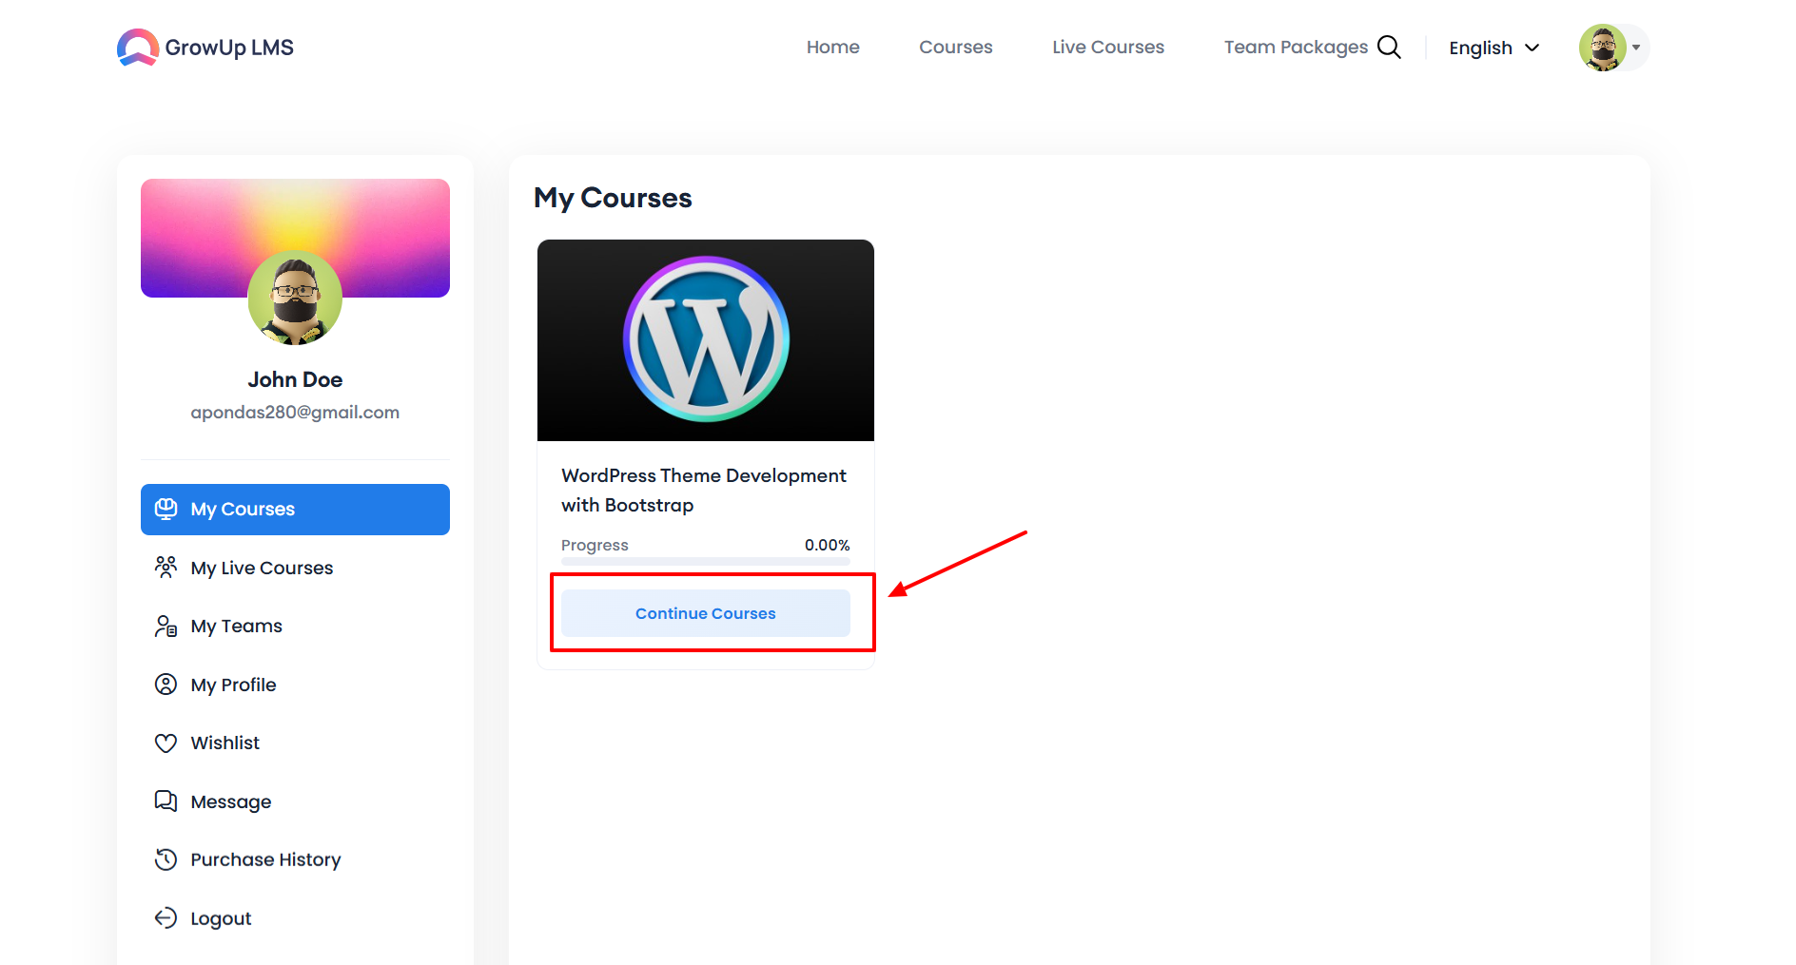Screen dimensions: 1796x965
Task: Click the GrowUp LMS logo icon
Action: point(138,47)
